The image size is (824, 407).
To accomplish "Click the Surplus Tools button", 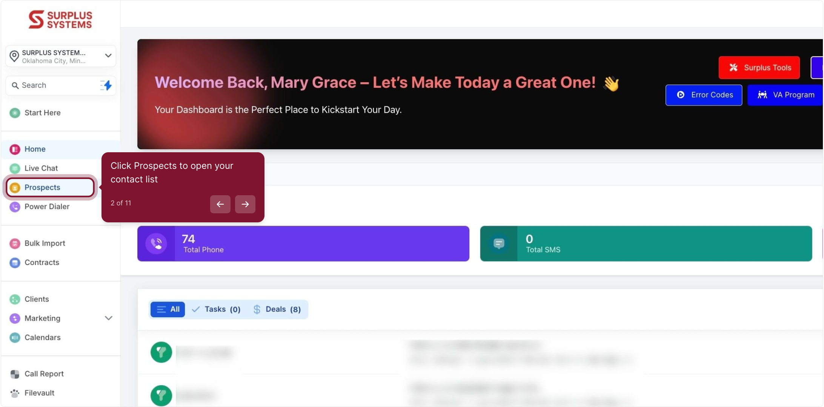I will pyautogui.click(x=759, y=68).
